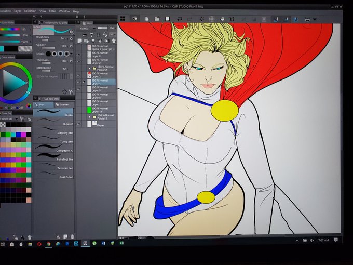Select the Real G-pen sub tool
Viewport: 353px width, 265px height.
(53, 175)
